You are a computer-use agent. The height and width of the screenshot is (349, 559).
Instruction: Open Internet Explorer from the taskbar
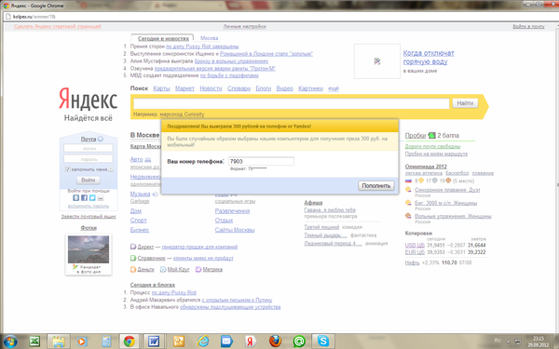[203, 342]
